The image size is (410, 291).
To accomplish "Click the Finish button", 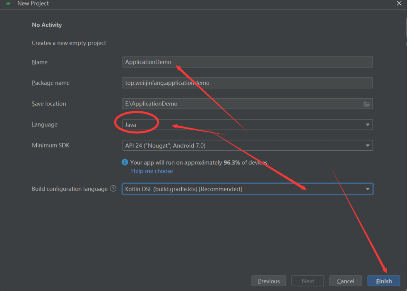I will click(384, 281).
